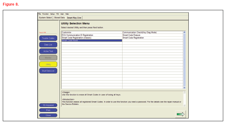The width and height of the screenshot is (226, 124).
Task: Select ECU Communication ID Registration row
Action: tap(78, 35)
